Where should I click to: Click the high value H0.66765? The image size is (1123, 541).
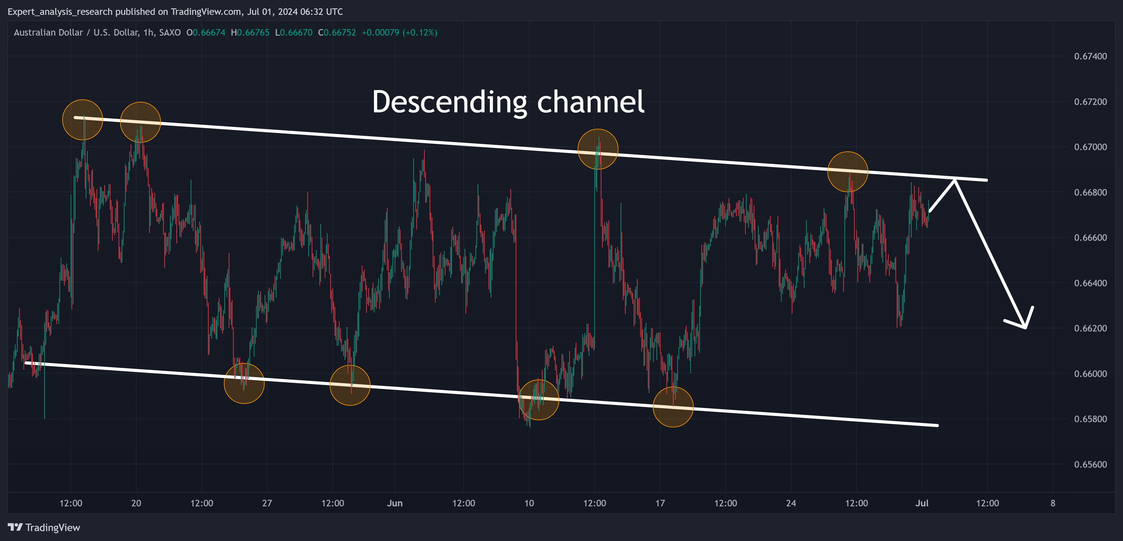point(250,33)
